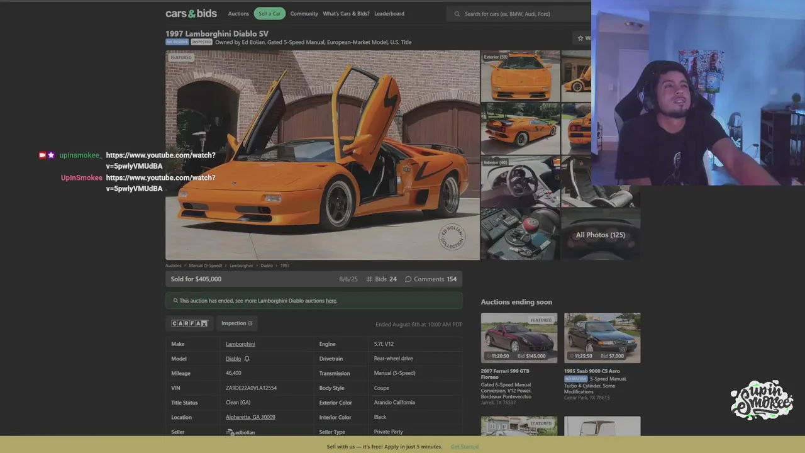805x453 pixels.
Task: Open the 1995 Saab 9000 CS Aero thumbnail
Action: 602,338
